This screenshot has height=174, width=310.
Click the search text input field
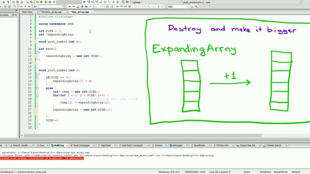(x=50, y=6)
